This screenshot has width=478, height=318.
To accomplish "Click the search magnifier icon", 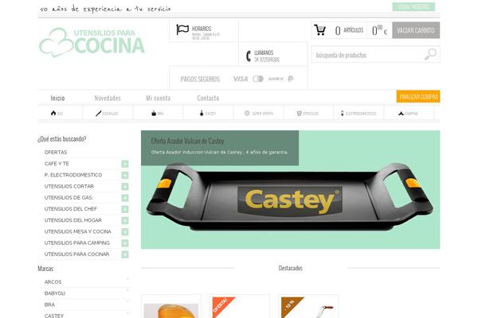I will tap(430, 55).
